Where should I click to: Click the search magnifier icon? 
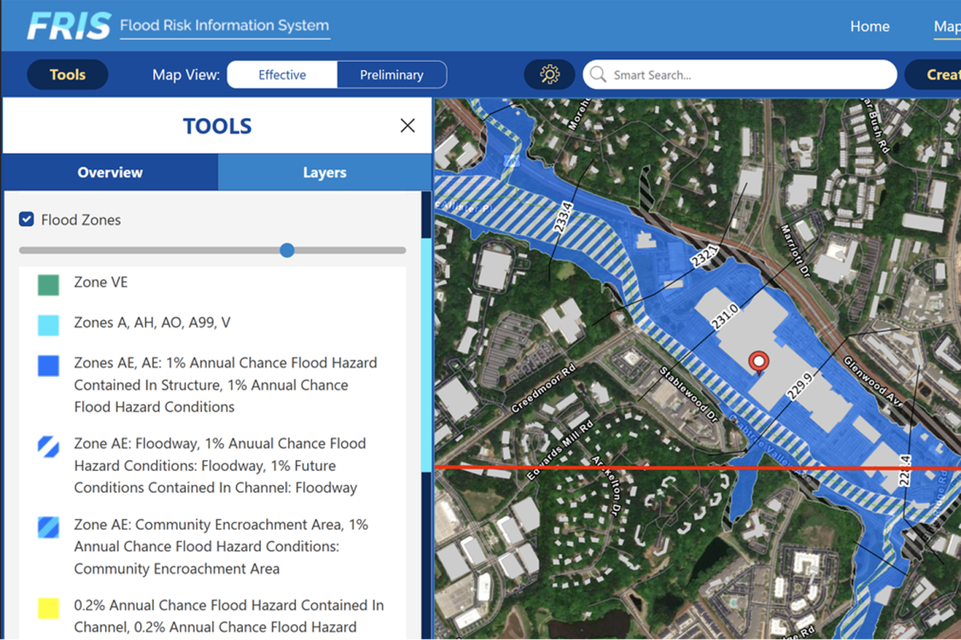(597, 75)
